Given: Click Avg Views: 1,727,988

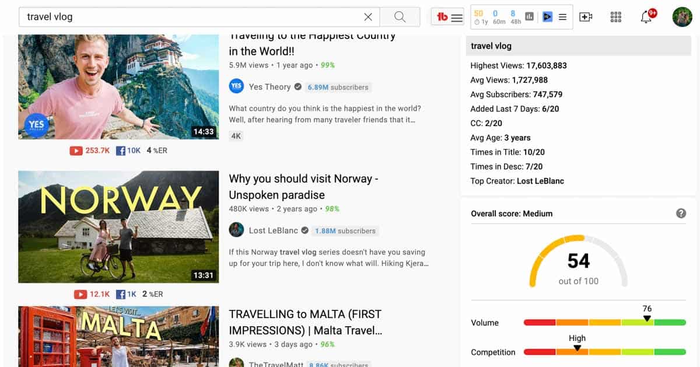Looking at the screenshot, I should click(509, 80).
